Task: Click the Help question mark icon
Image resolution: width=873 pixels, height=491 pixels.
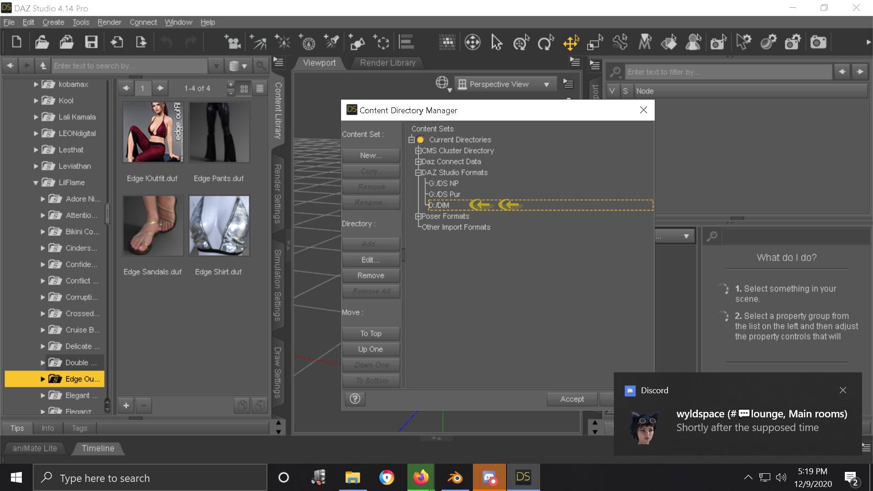Action: 355,399
